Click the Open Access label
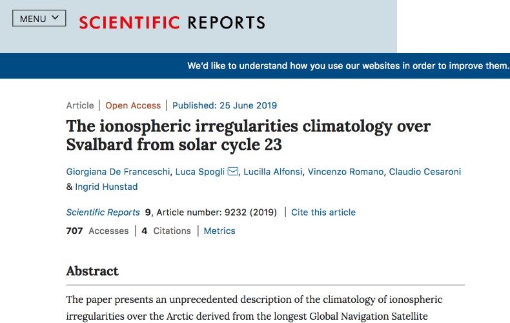510x323 pixels. [133, 105]
